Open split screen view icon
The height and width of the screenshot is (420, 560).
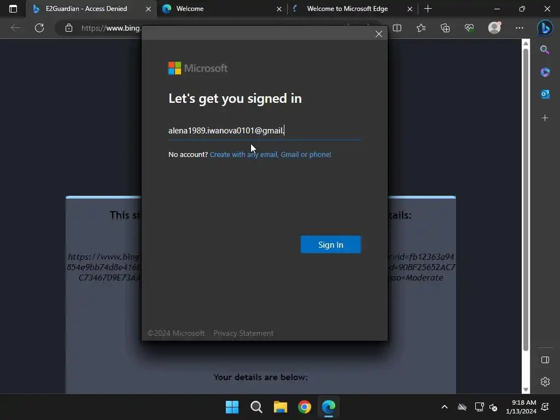click(x=397, y=28)
